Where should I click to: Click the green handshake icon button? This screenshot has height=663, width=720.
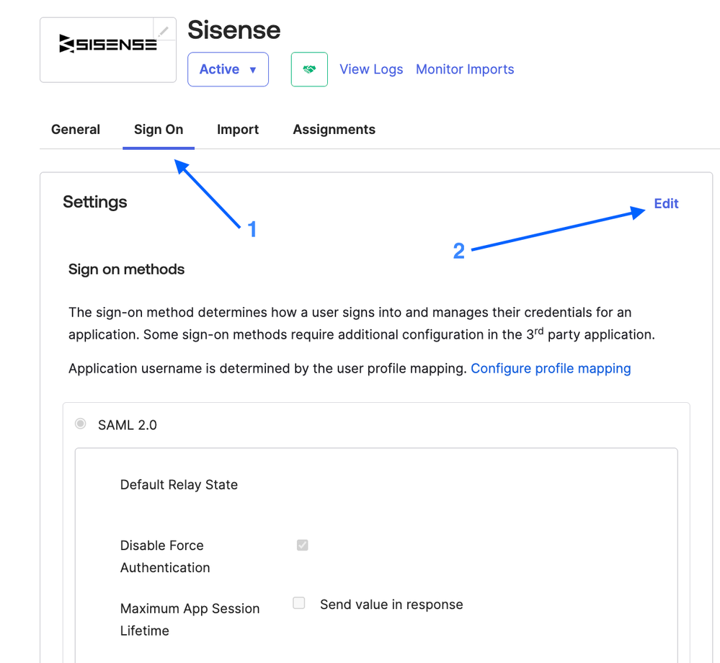click(x=309, y=69)
